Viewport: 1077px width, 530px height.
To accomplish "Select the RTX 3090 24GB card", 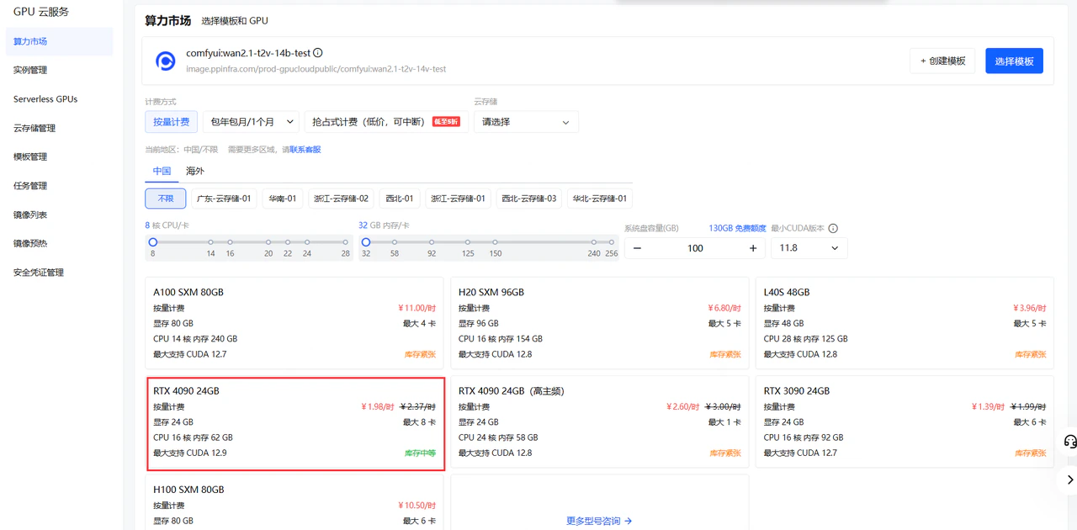I will [x=905, y=421].
